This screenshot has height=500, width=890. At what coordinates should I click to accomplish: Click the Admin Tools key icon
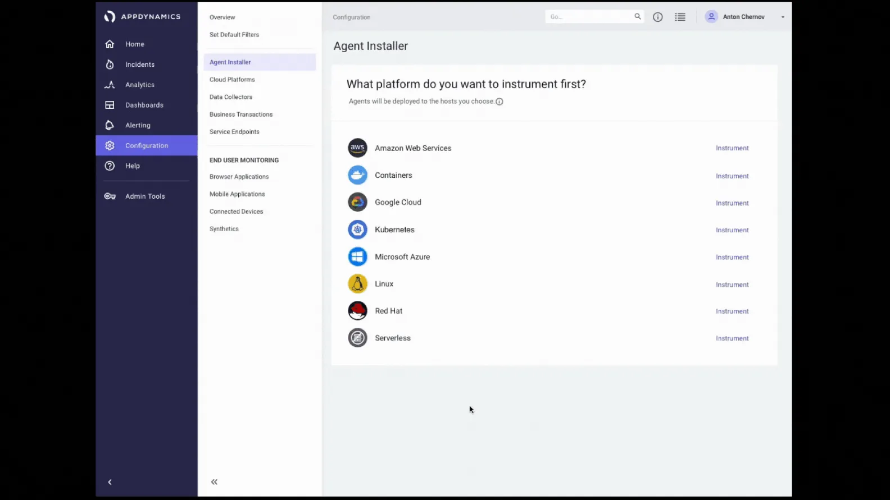coord(110,196)
